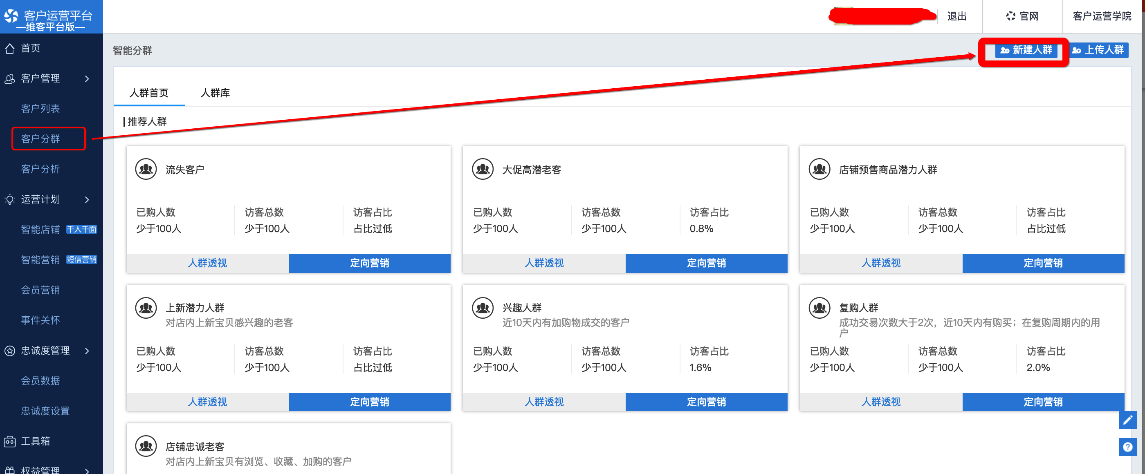Click 定向营销 on 兴趣人群 card
Image resolution: width=1145 pixels, height=474 pixels.
(x=706, y=402)
